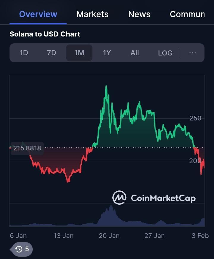Click the 215.8818 price label

pos(27,148)
